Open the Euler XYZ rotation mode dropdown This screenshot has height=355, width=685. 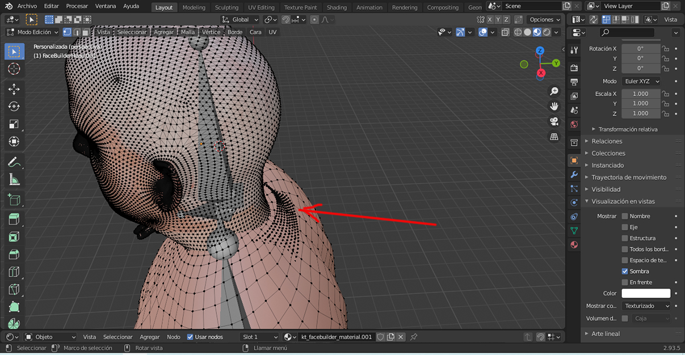click(x=641, y=81)
